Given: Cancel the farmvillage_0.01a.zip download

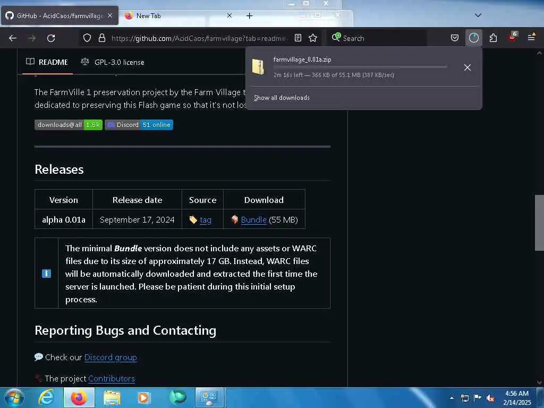Looking at the screenshot, I should [467, 67].
